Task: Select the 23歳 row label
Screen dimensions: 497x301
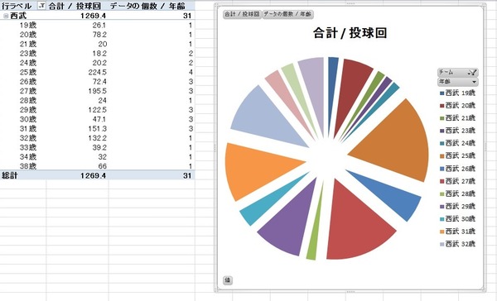Action: pyautogui.click(x=28, y=54)
